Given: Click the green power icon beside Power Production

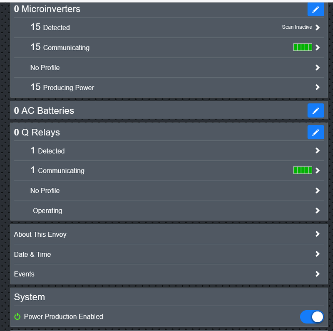Looking at the screenshot, I should [17, 316].
